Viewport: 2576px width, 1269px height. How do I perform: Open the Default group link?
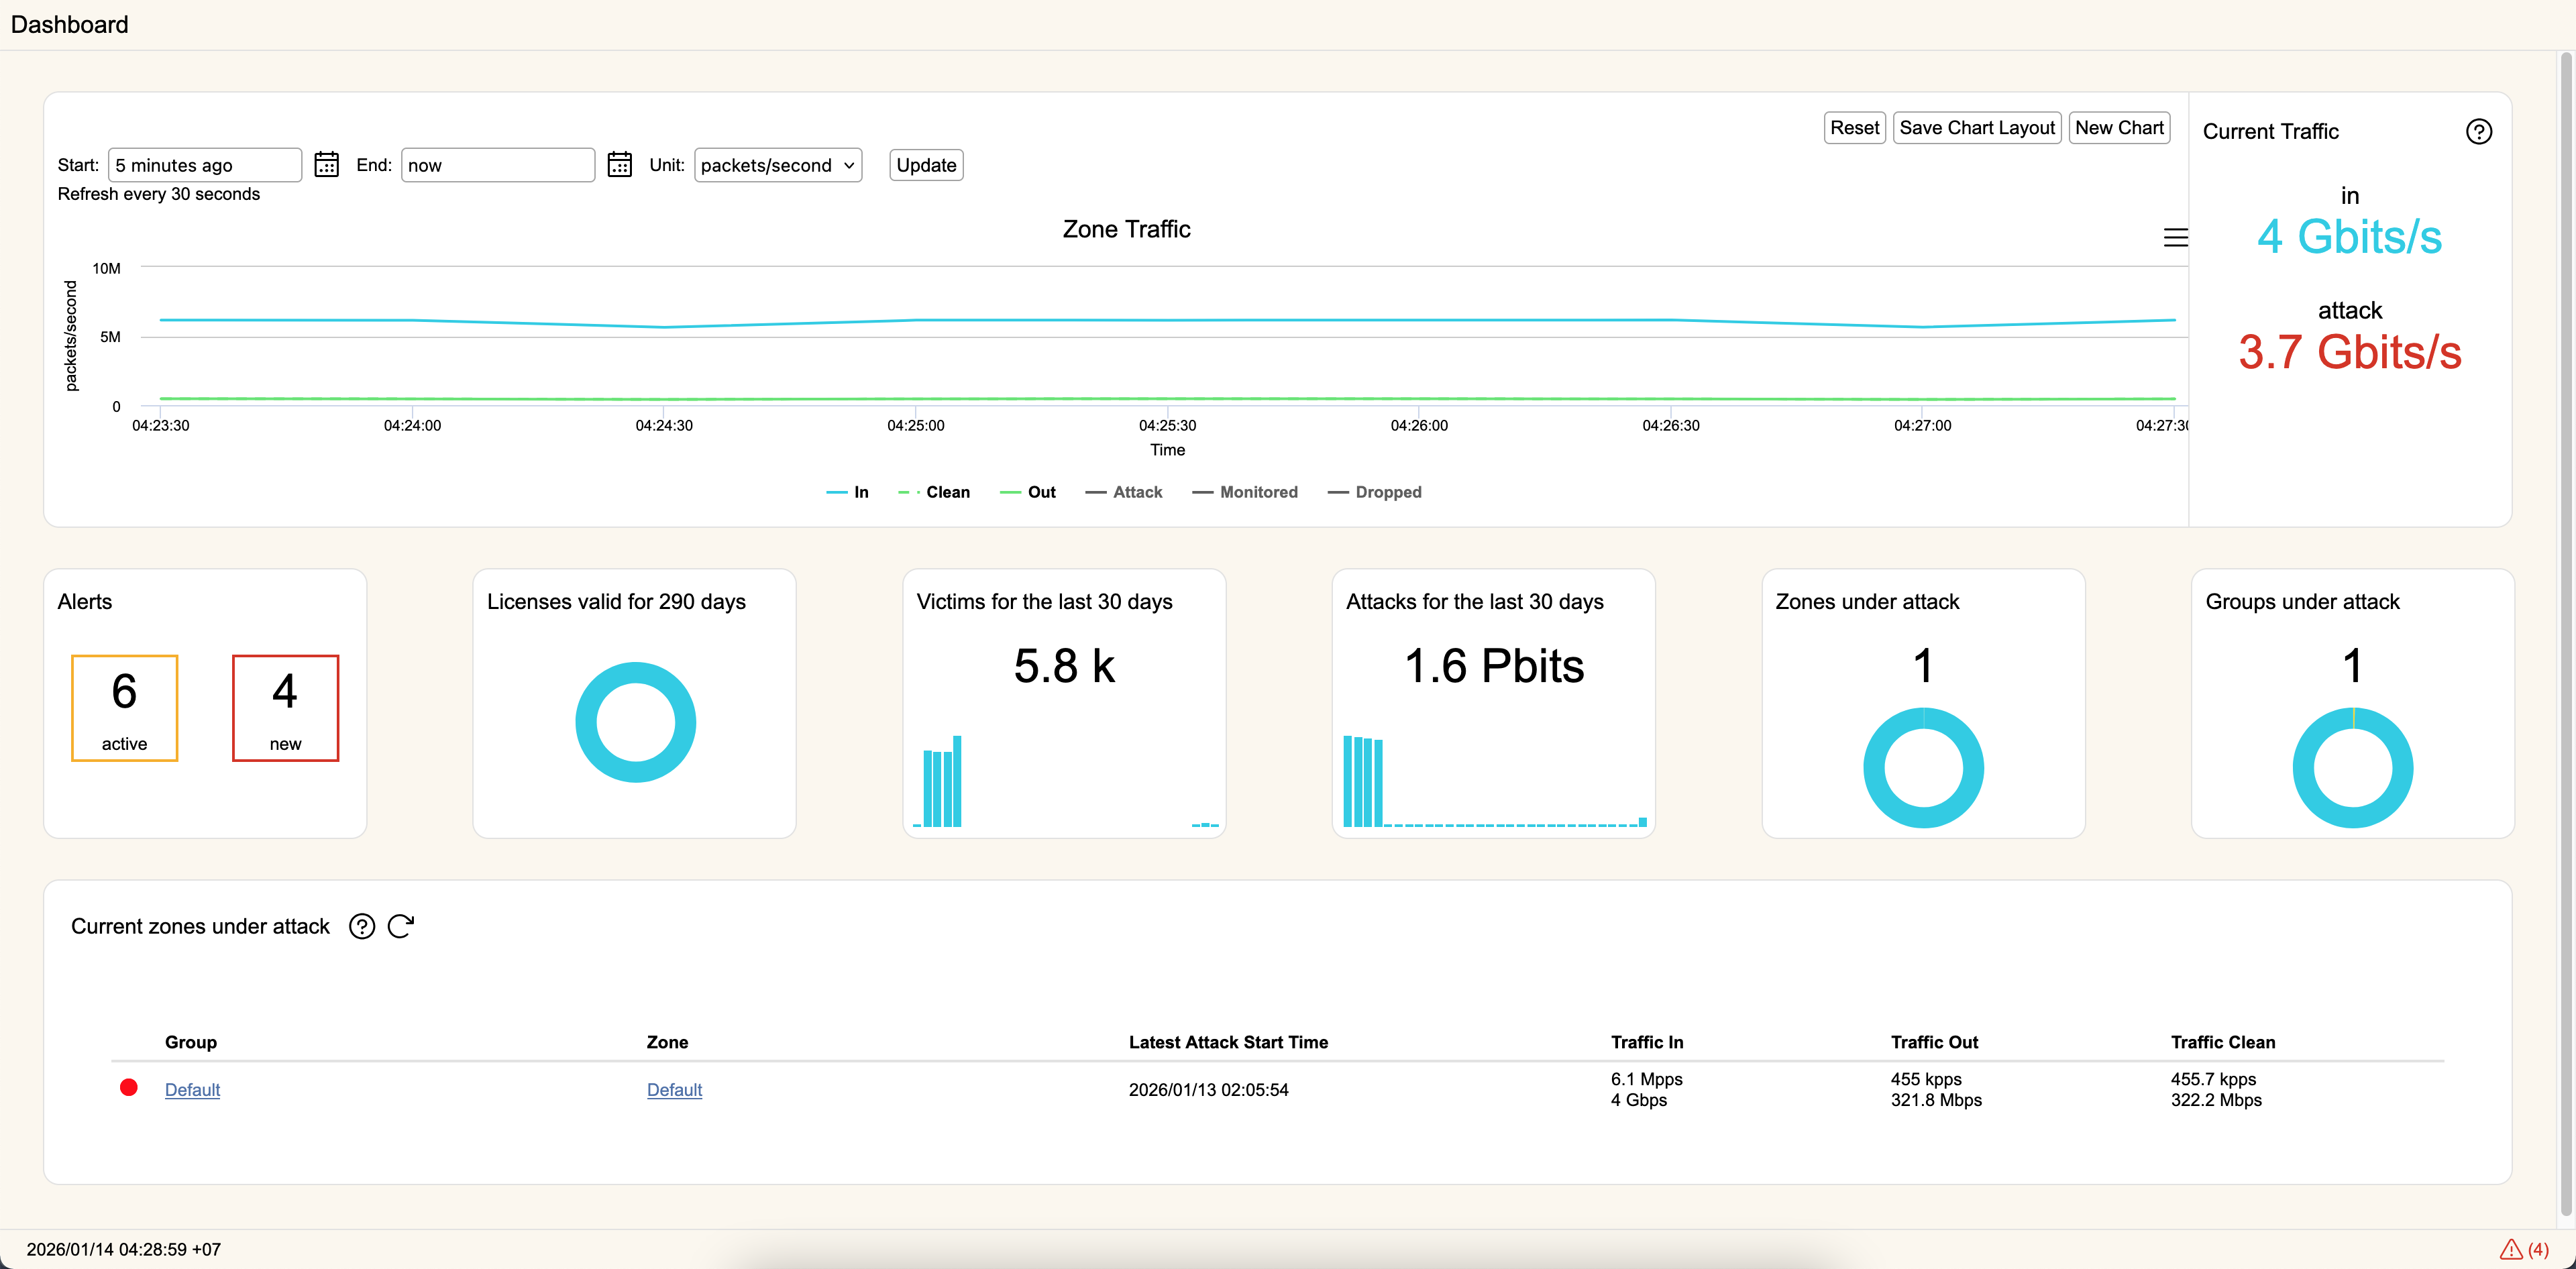192,1090
